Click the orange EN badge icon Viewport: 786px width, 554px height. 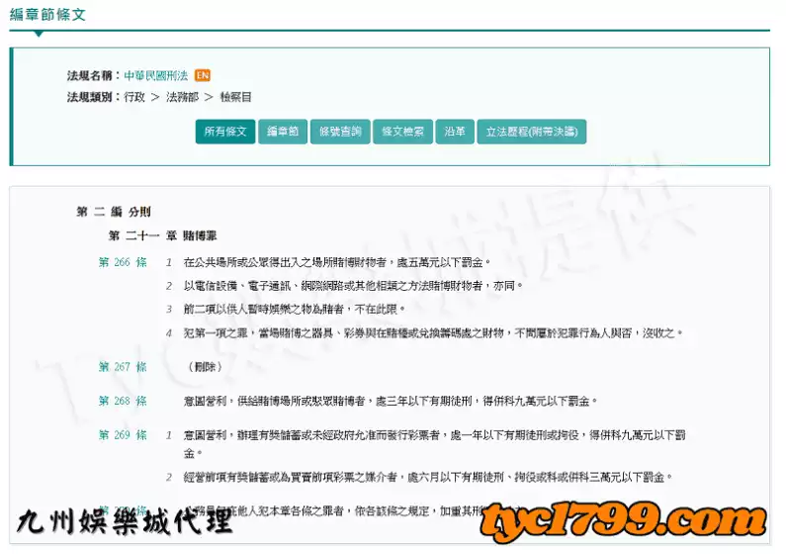203,76
